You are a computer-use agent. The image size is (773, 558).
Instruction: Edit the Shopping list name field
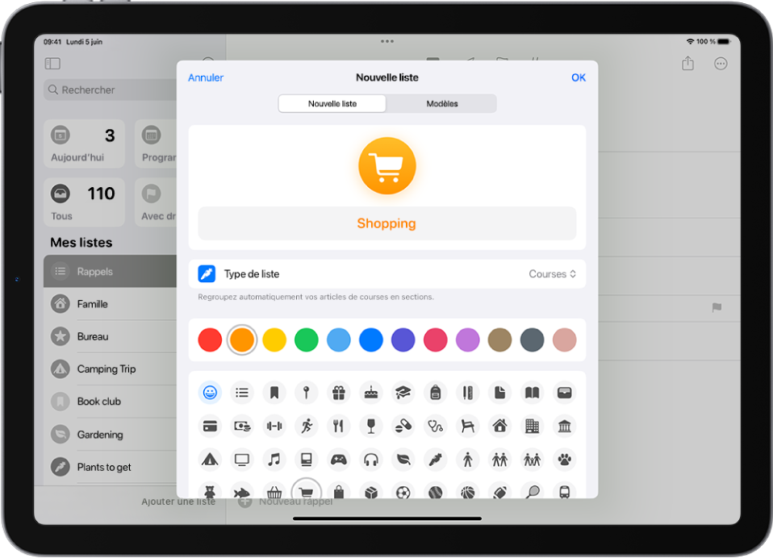(386, 223)
